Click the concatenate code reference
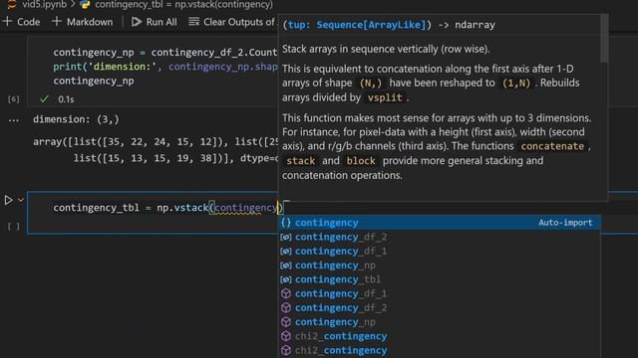Image resolution: width=638 pixels, height=358 pixels. point(552,146)
